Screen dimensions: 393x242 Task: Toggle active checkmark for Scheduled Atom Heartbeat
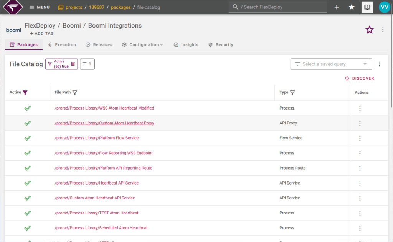click(x=28, y=228)
